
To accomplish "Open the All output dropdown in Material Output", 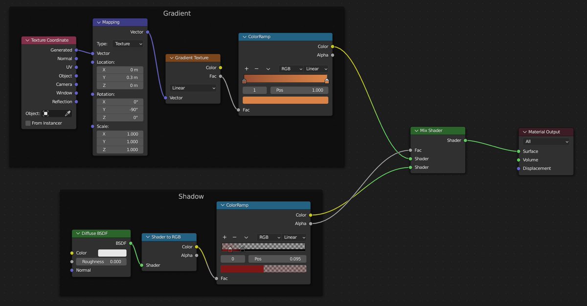I will coord(545,142).
